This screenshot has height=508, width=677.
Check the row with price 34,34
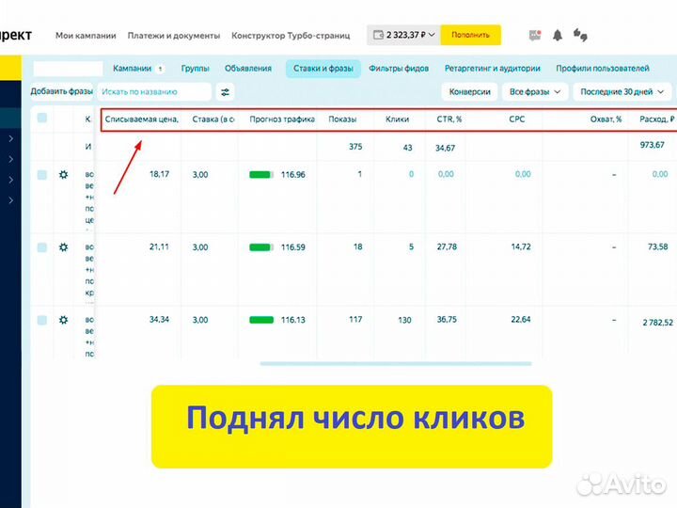pyautogui.click(x=42, y=320)
